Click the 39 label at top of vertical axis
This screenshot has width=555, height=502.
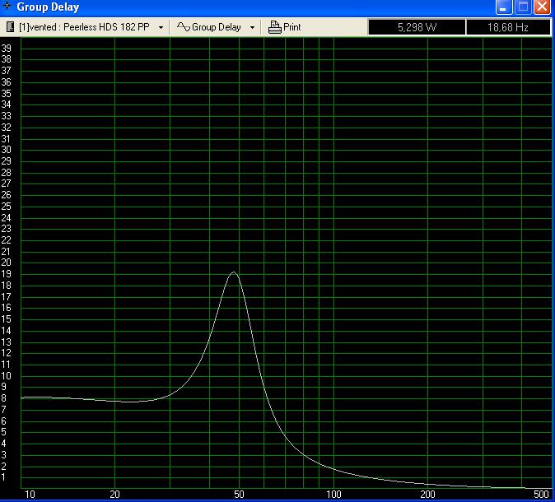[x=7, y=49]
